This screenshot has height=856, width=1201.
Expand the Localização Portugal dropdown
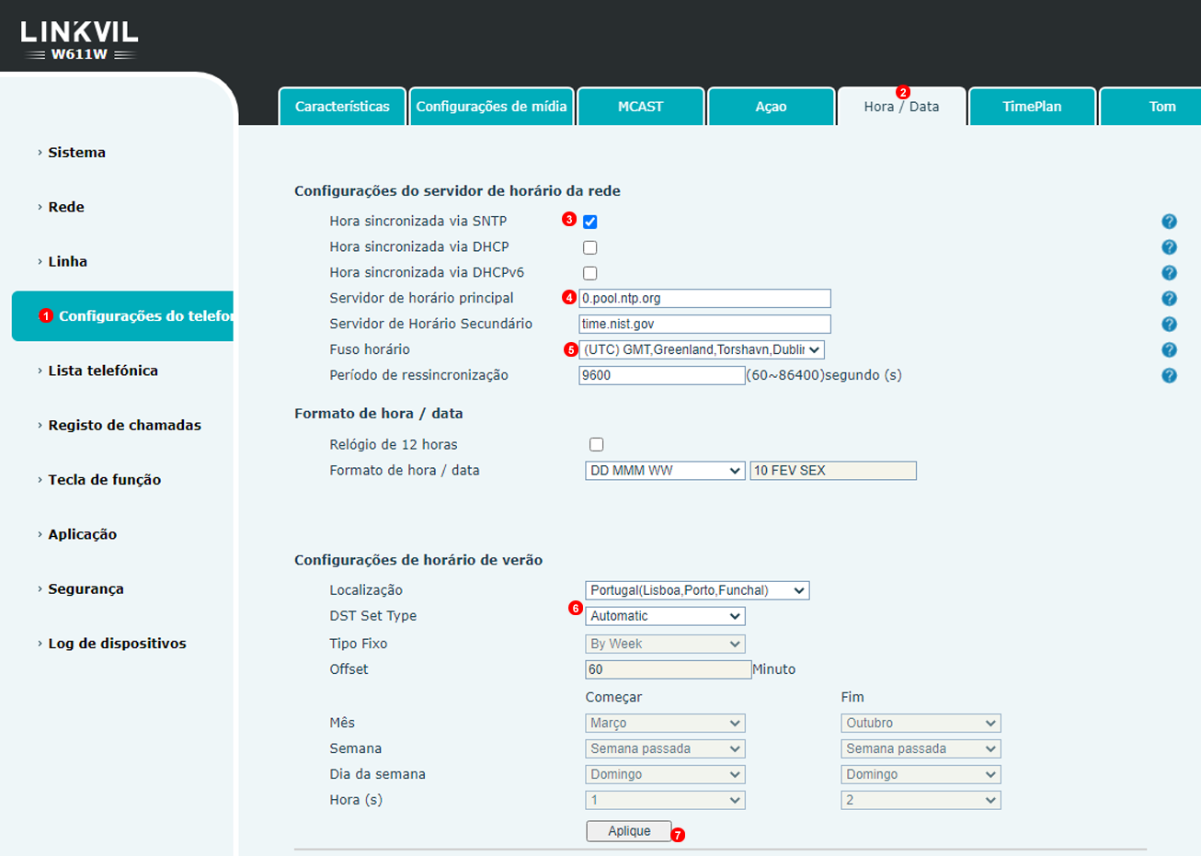pos(697,591)
